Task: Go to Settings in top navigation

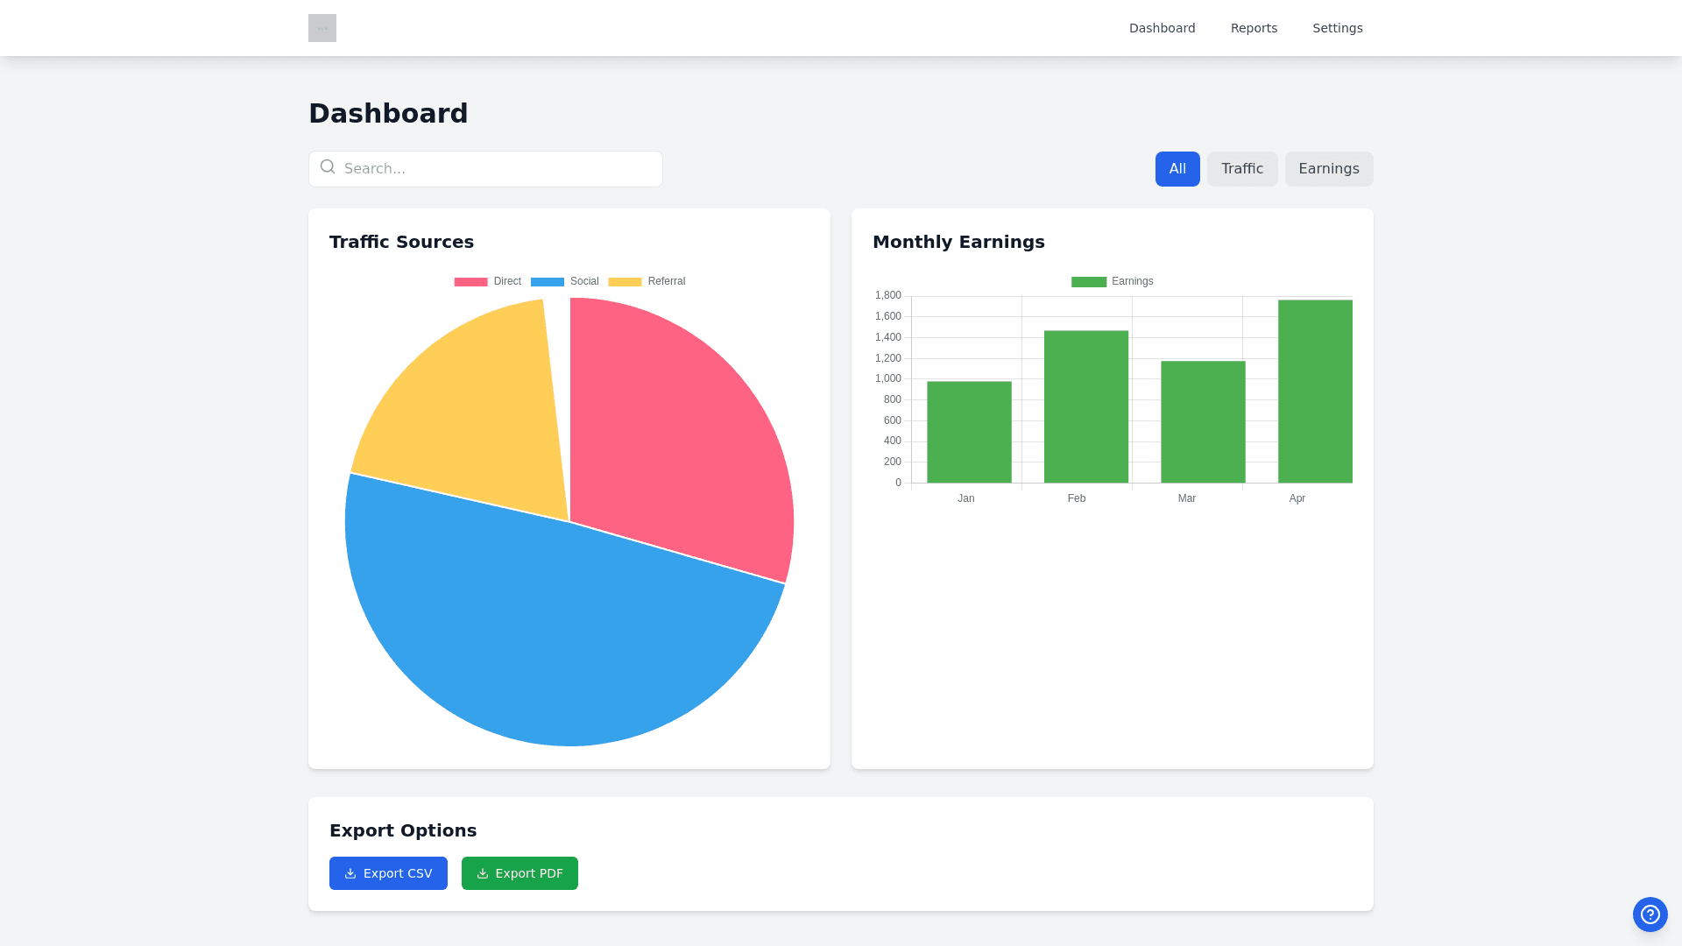Action: click(x=1337, y=28)
